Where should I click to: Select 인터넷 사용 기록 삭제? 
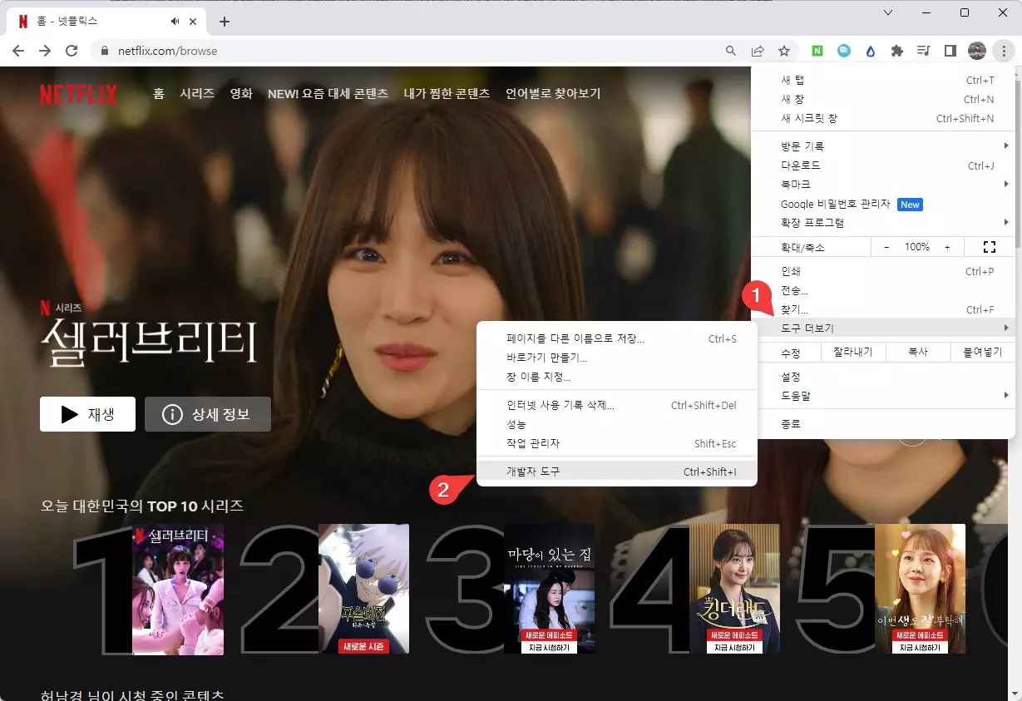coord(616,405)
